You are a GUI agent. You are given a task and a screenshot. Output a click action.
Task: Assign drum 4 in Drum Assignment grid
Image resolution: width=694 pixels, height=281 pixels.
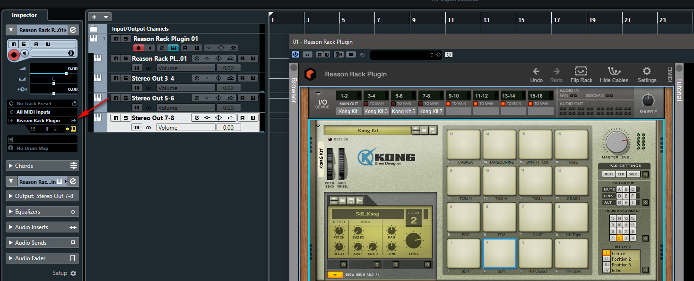[x=633, y=239]
